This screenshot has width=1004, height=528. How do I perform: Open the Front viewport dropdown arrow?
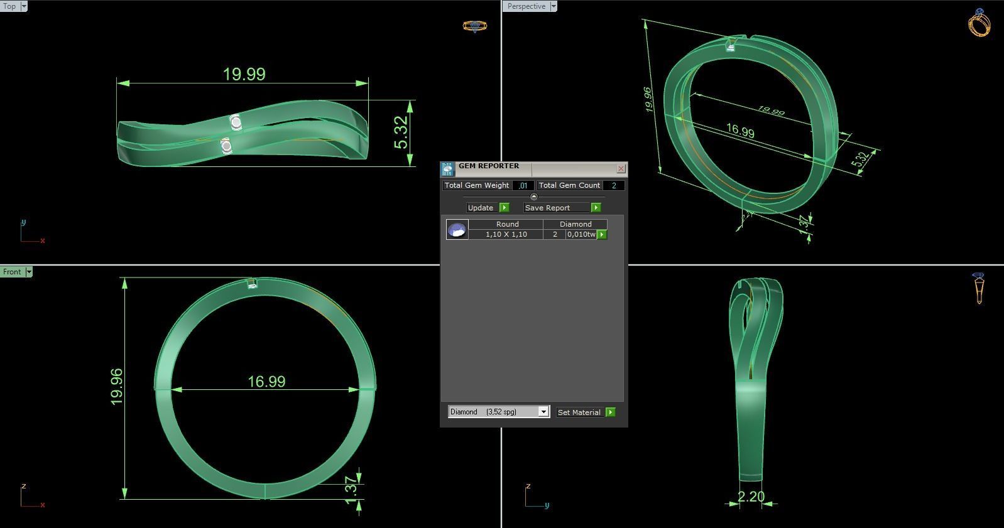pos(29,272)
